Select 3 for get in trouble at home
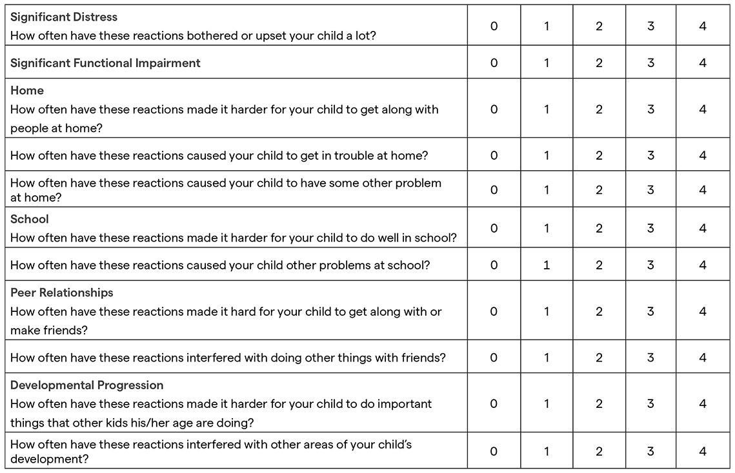 (x=650, y=155)
